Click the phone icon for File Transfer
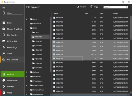 click(x=4, y=35)
